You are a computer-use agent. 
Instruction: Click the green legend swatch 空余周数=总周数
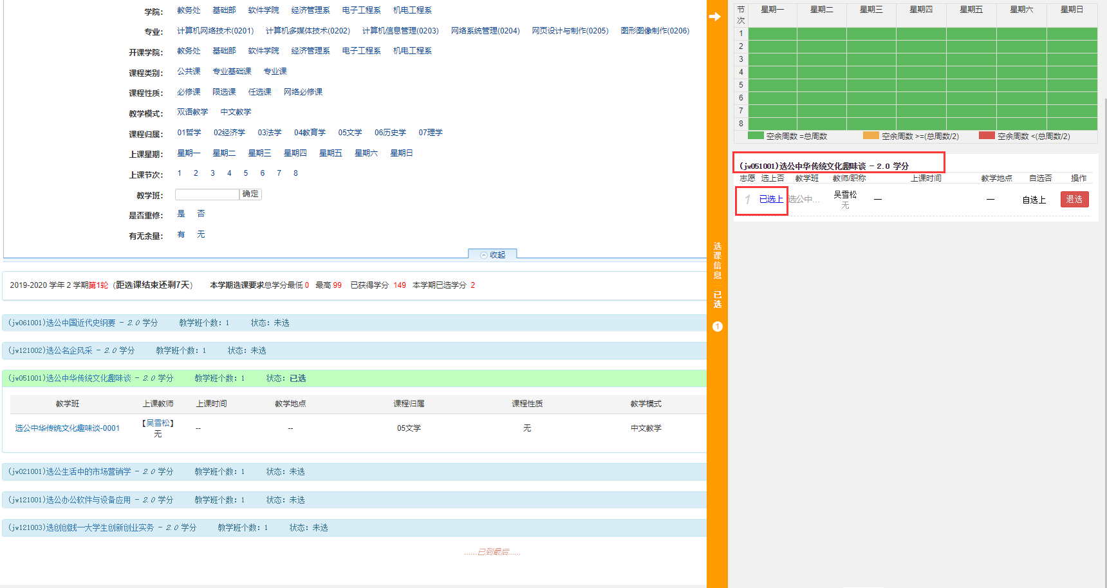756,136
